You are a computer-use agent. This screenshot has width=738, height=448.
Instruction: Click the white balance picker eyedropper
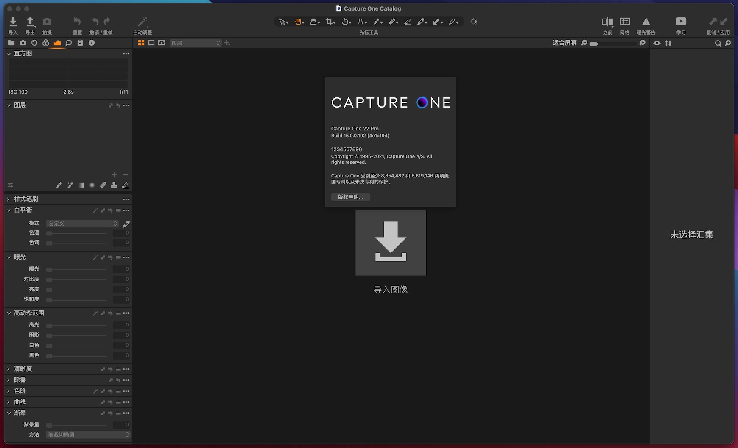tap(126, 224)
